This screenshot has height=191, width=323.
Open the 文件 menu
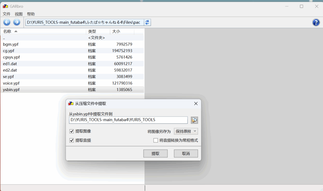click(7, 14)
